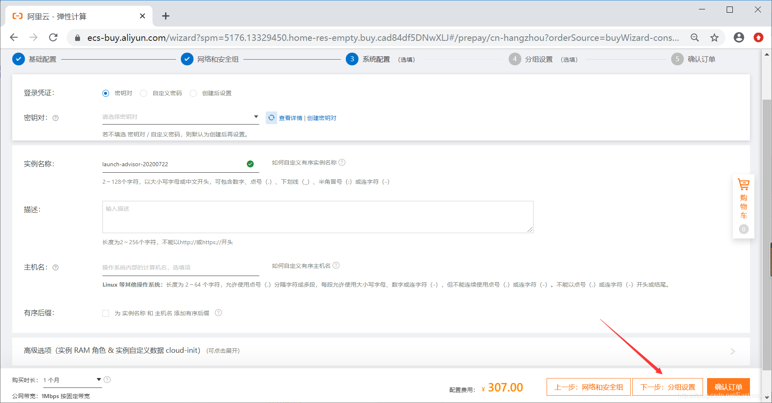Open the 购物车 shopping cart panel
Image resolution: width=772 pixels, height=403 pixels.
tap(743, 207)
